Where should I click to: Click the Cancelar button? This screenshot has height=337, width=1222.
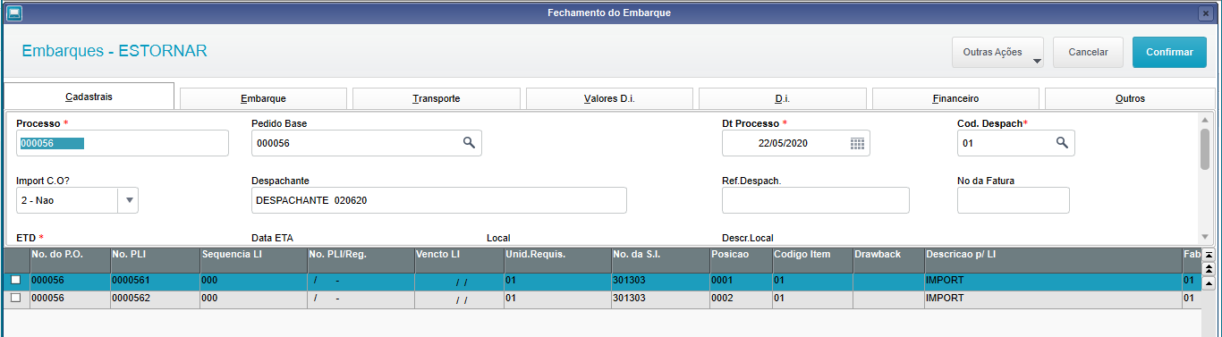pyautogui.click(x=1088, y=53)
